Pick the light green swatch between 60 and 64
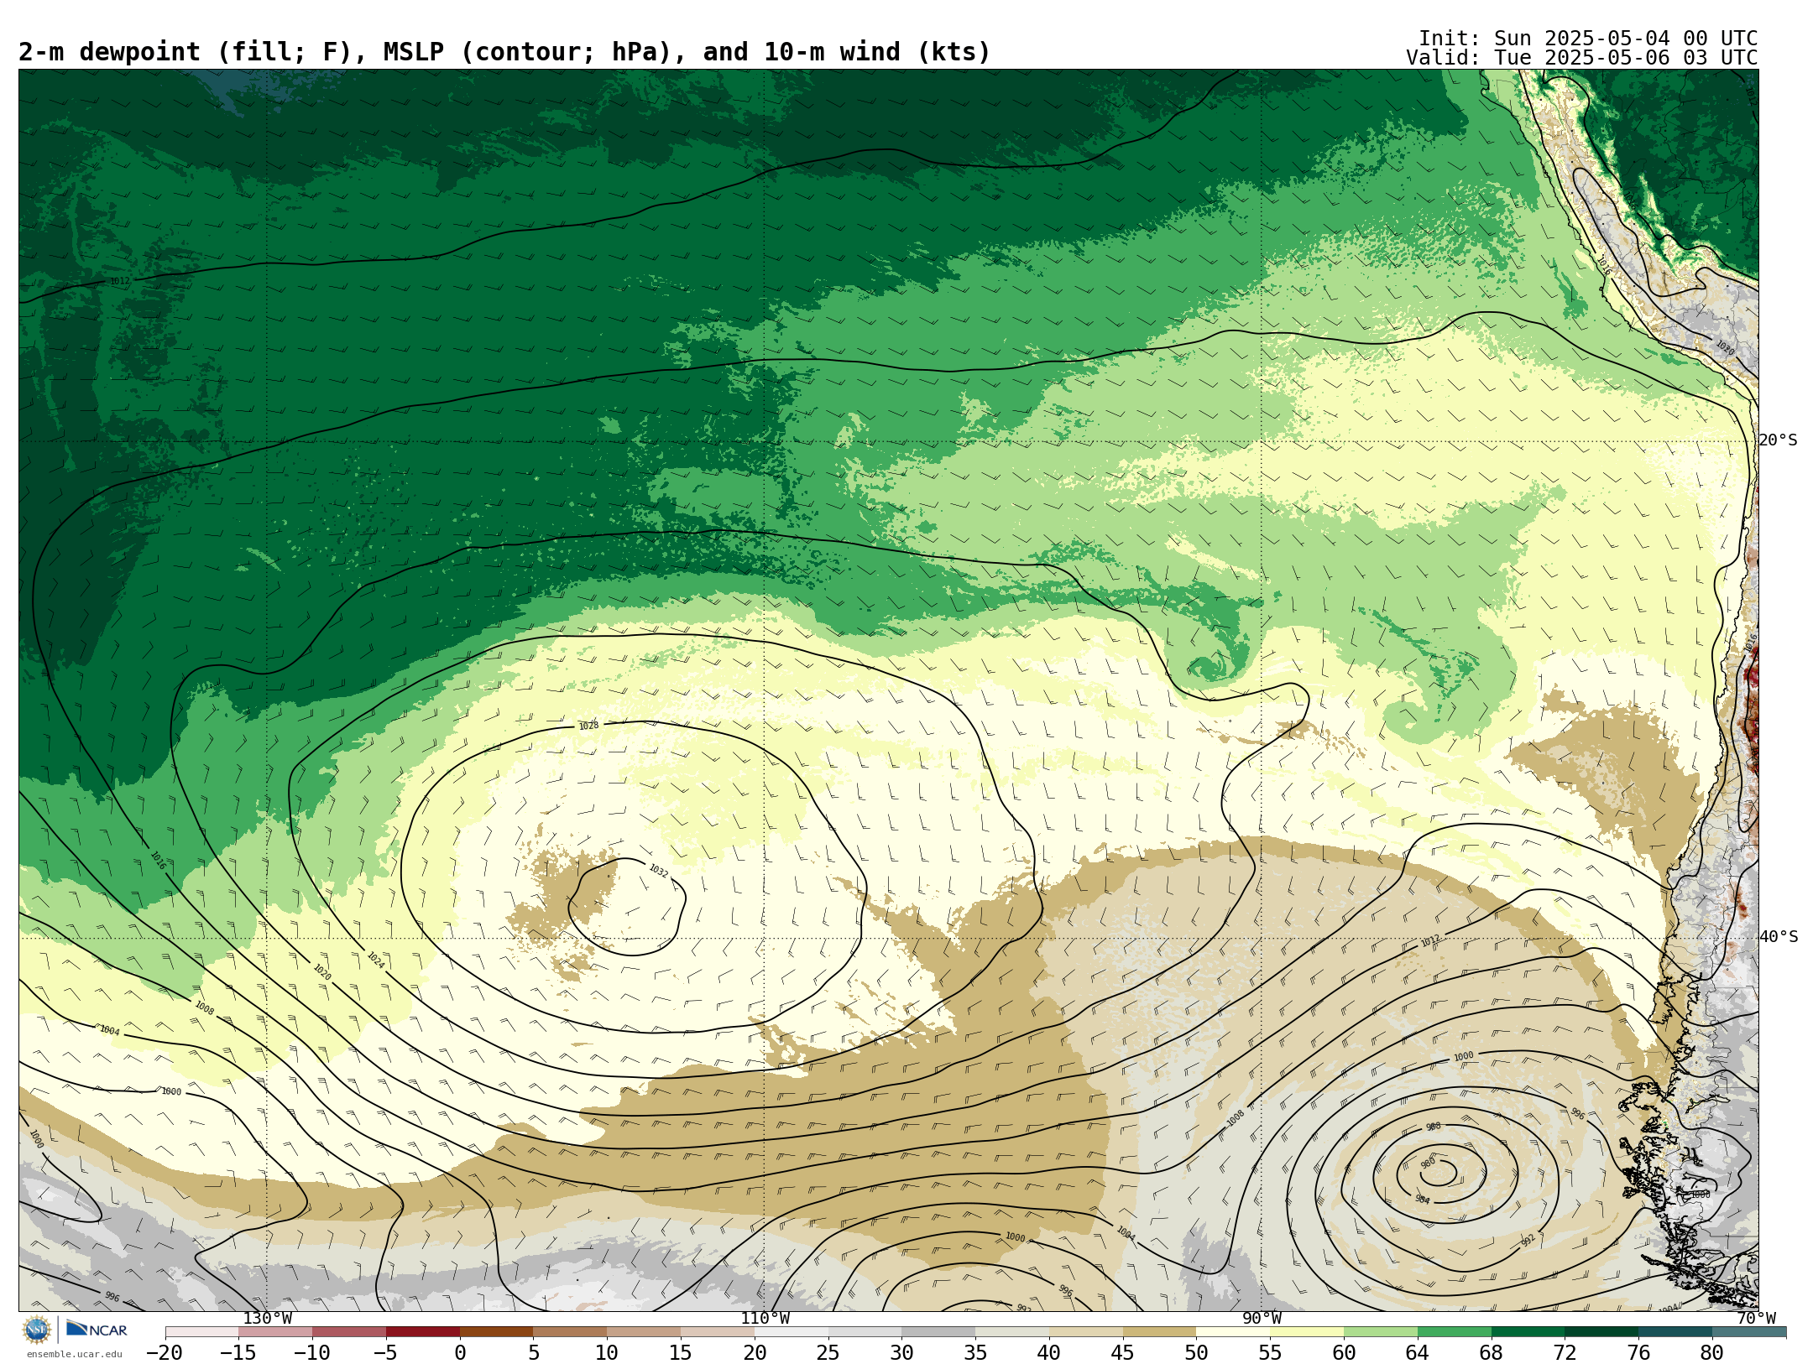Viewport: 1813px width, 1364px height. click(1381, 1332)
